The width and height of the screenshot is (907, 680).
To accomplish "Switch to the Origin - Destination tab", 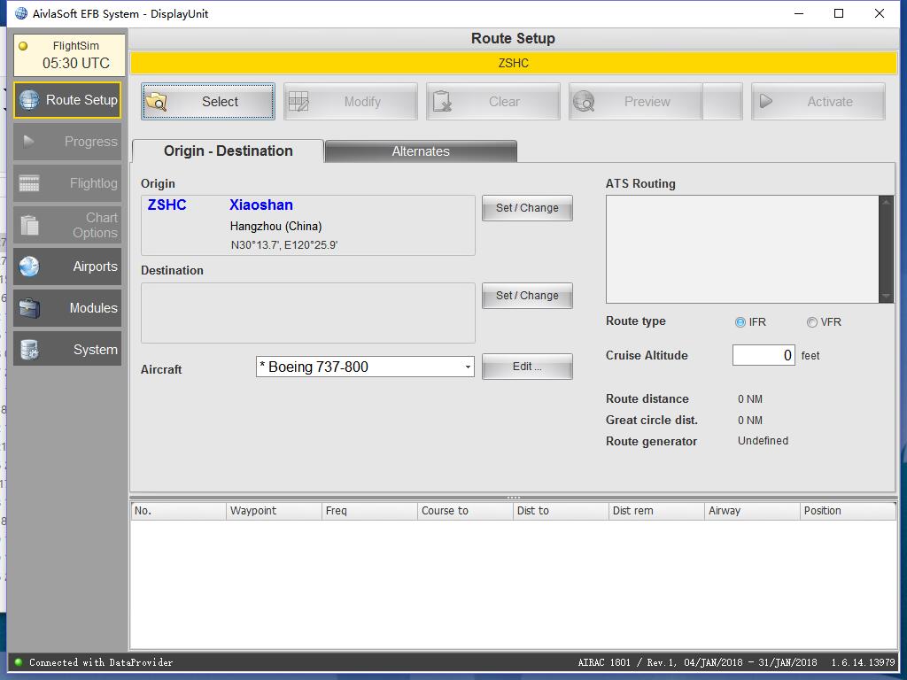I will point(228,151).
